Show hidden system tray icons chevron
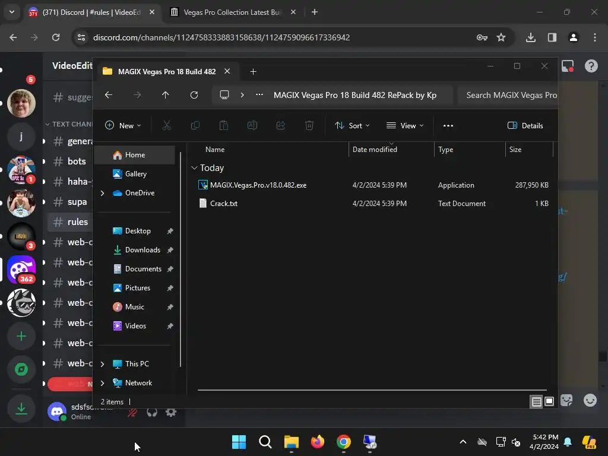 (463, 442)
